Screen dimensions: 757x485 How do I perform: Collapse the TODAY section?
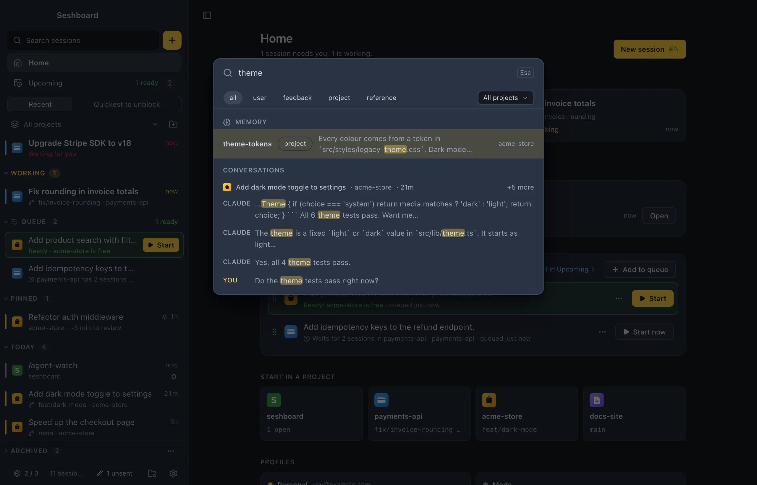(x=6, y=347)
